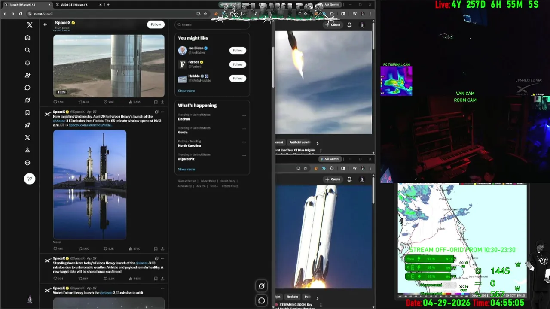Repost the April 29 Falcon Heavy targeting post

click(80, 248)
